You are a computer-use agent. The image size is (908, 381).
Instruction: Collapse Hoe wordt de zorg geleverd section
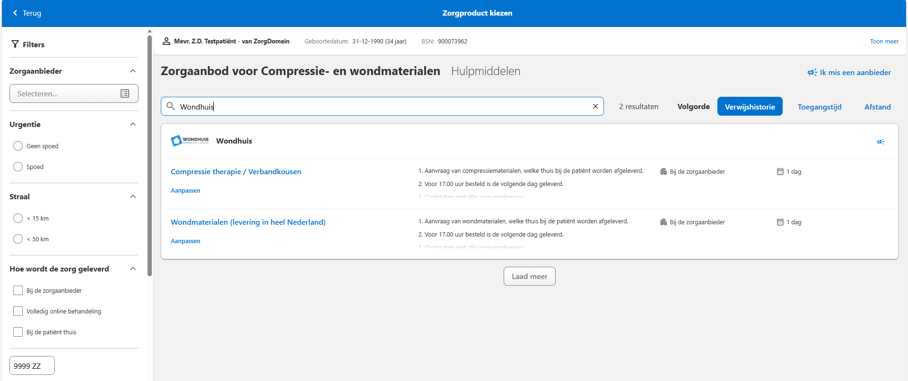pos(133,269)
